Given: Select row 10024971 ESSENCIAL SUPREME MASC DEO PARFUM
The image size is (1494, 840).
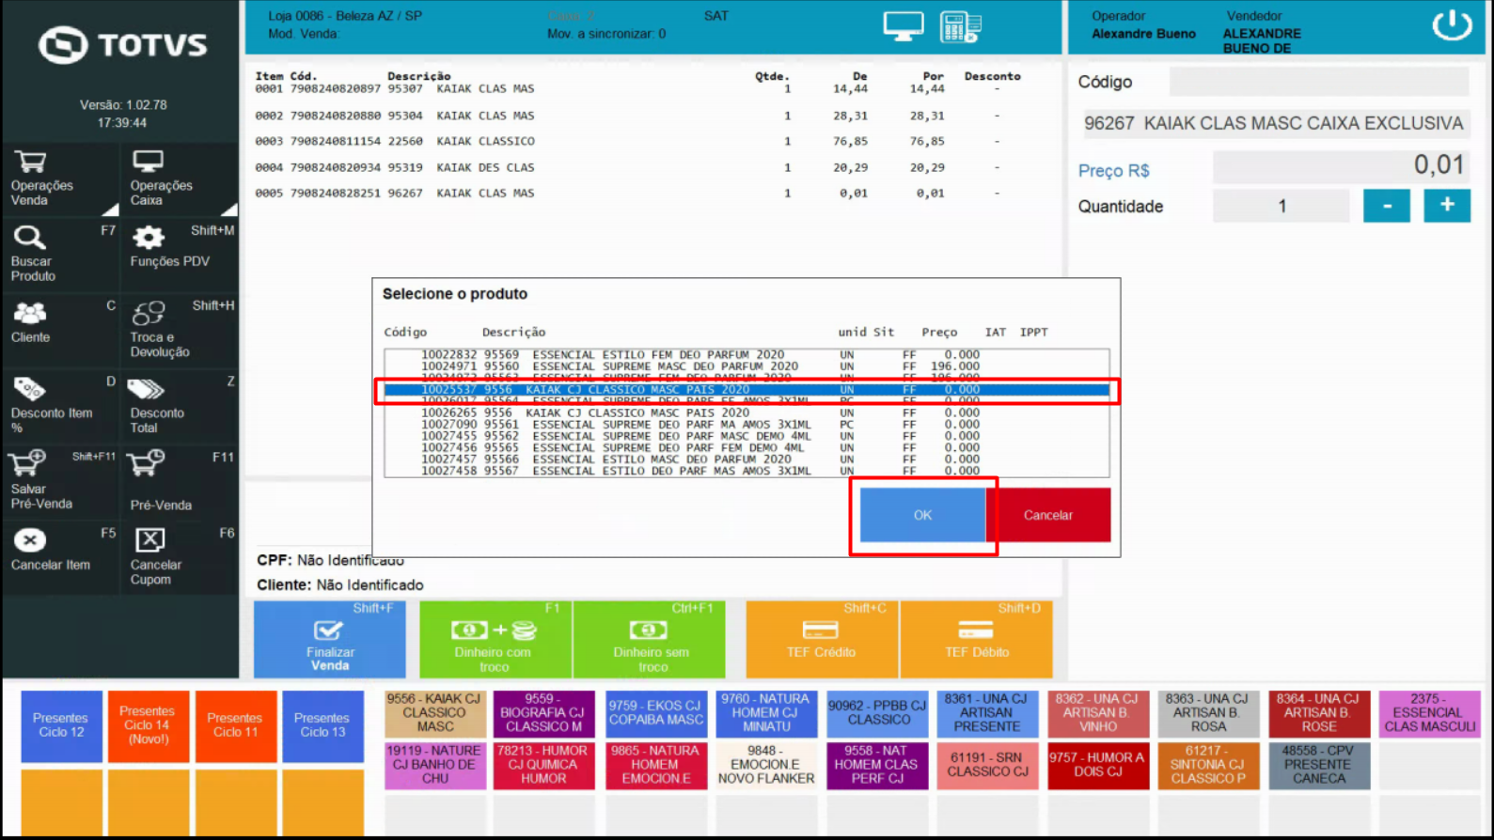Looking at the screenshot, I should [x=747, y=366].
